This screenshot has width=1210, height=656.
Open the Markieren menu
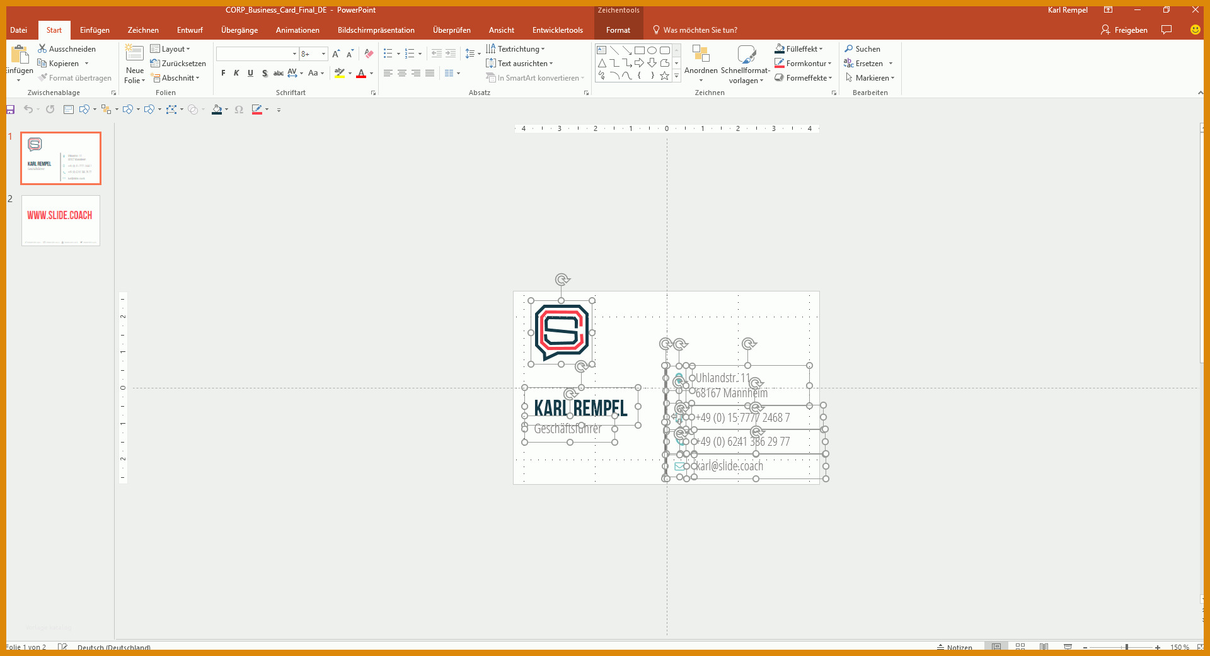pyautogui.click(x=870, y=78)
